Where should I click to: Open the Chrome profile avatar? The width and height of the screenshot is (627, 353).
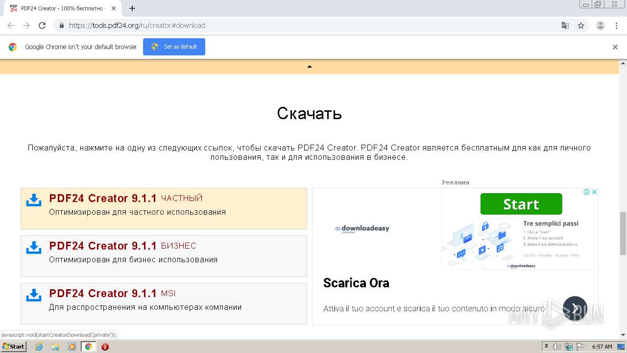point(601,25)
